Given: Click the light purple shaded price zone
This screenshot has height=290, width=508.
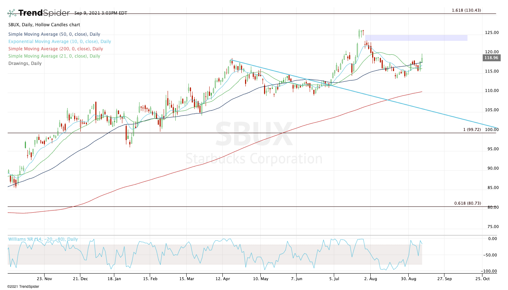Looking at the screenshot, I should click(416, 38).
